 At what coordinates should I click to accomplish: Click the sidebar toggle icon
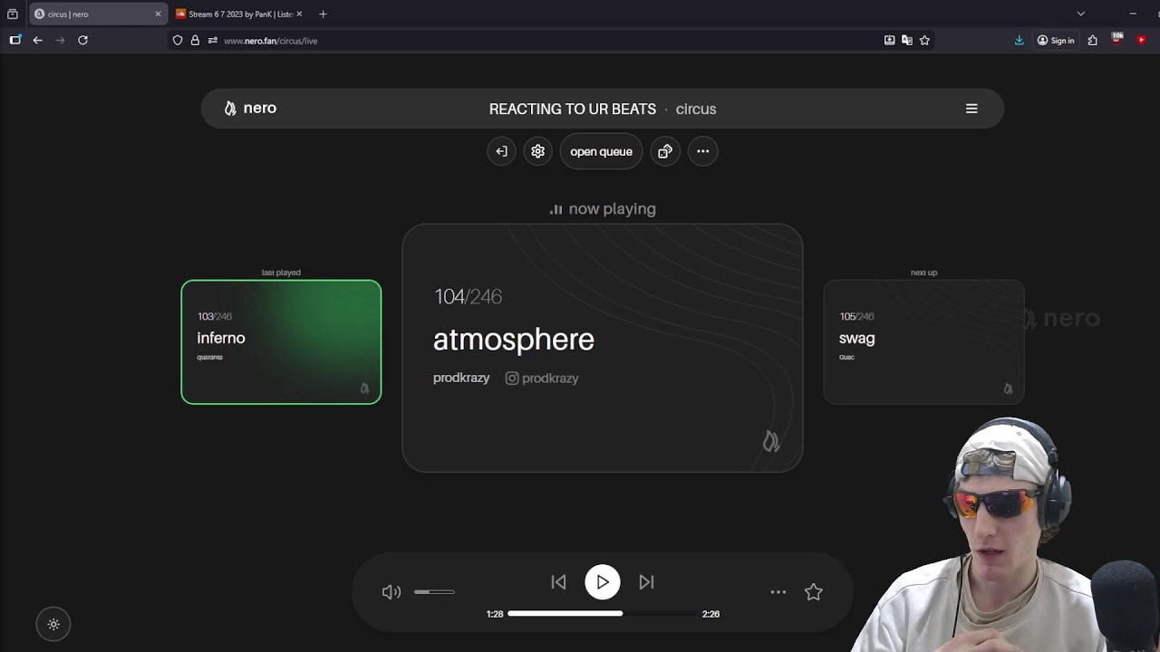tap(15, 40)
